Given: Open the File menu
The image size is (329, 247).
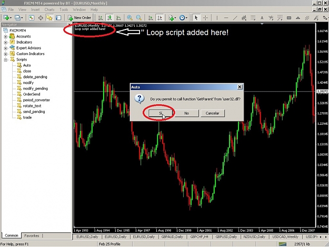Looking at the screenshot, I should [x=11, y=9].
